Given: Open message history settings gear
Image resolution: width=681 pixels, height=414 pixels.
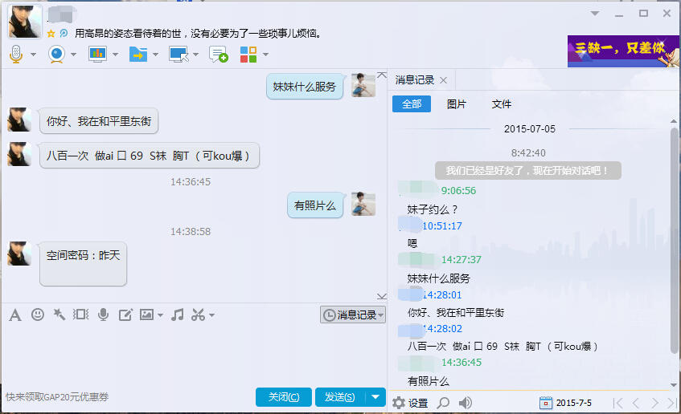Looking at the screenshot, I should (399, 403).
